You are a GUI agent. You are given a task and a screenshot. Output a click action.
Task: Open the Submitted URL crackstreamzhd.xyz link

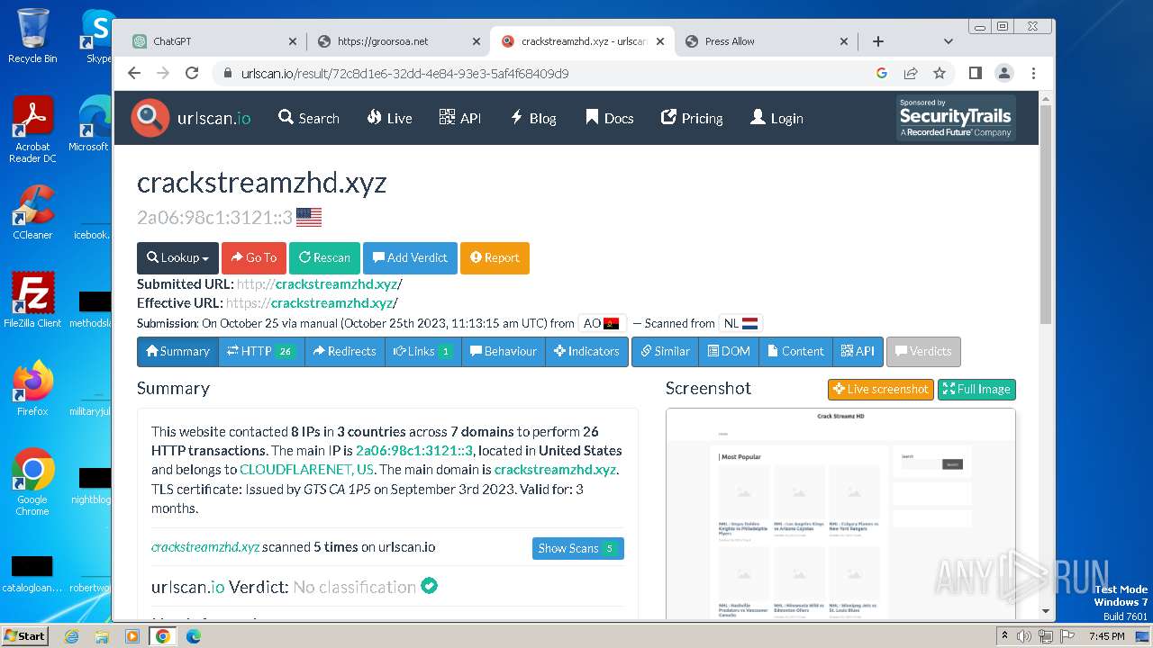[x=336, y=284]
